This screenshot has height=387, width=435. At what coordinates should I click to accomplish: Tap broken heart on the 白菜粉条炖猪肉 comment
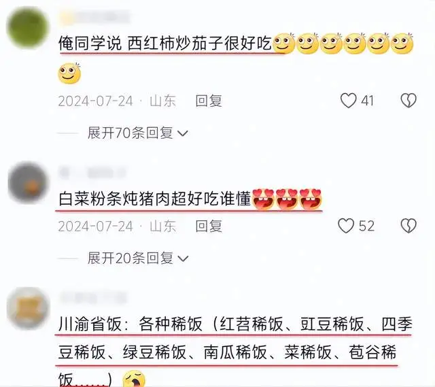pos(408,225)
